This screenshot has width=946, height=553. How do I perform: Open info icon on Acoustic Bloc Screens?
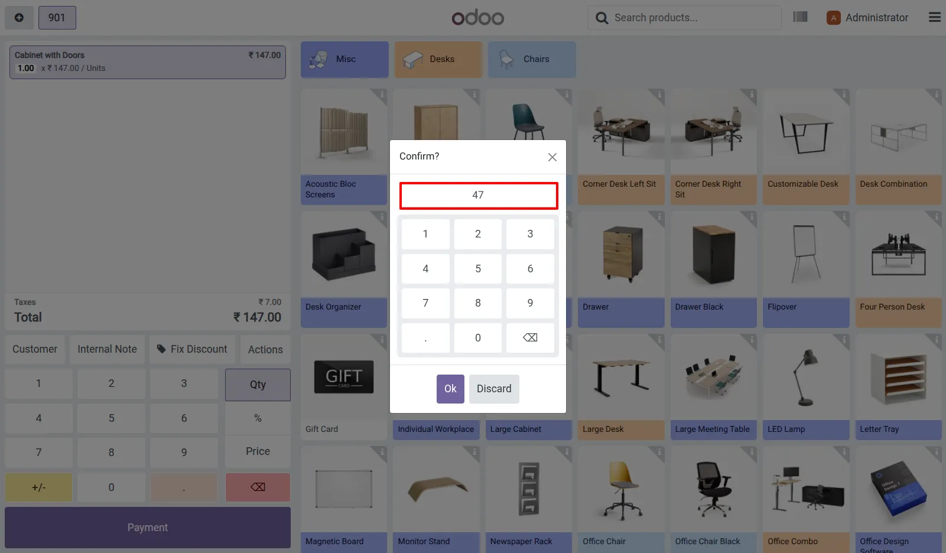[381, 95]
